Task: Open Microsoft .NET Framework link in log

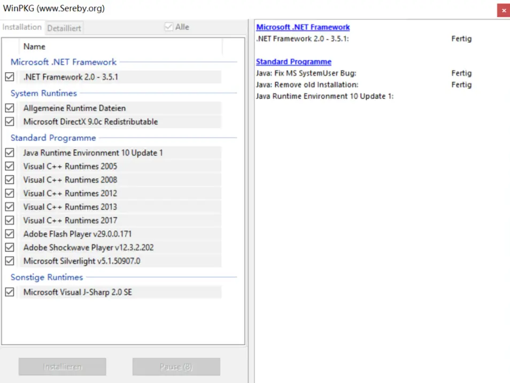Action: click(303, 27)
